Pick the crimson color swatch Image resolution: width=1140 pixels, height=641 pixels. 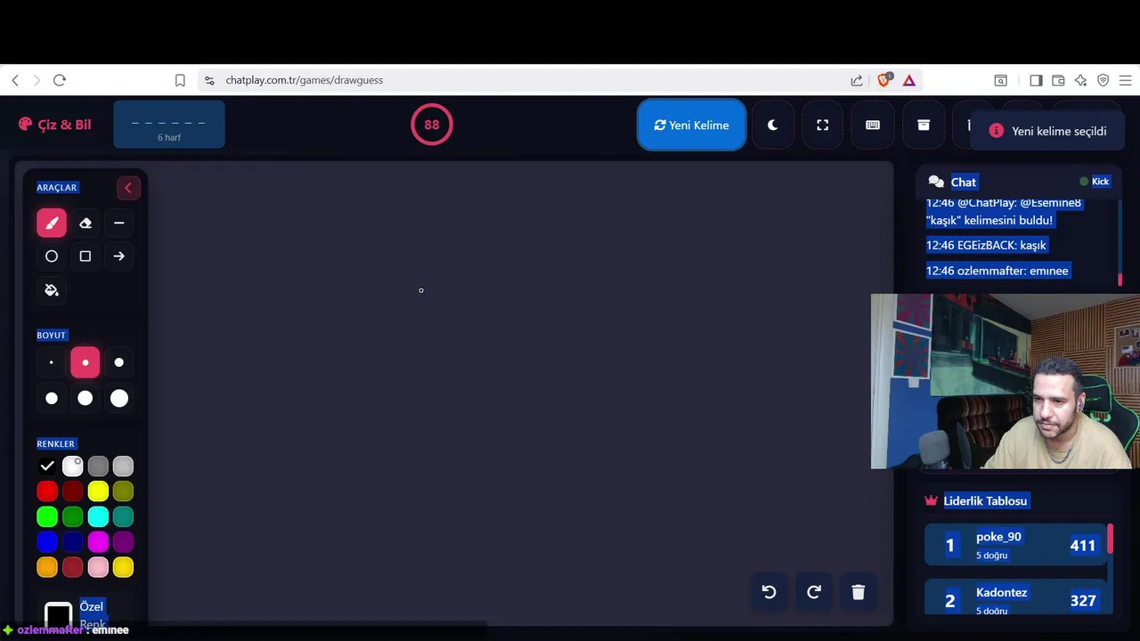click(x=73, y=567)
